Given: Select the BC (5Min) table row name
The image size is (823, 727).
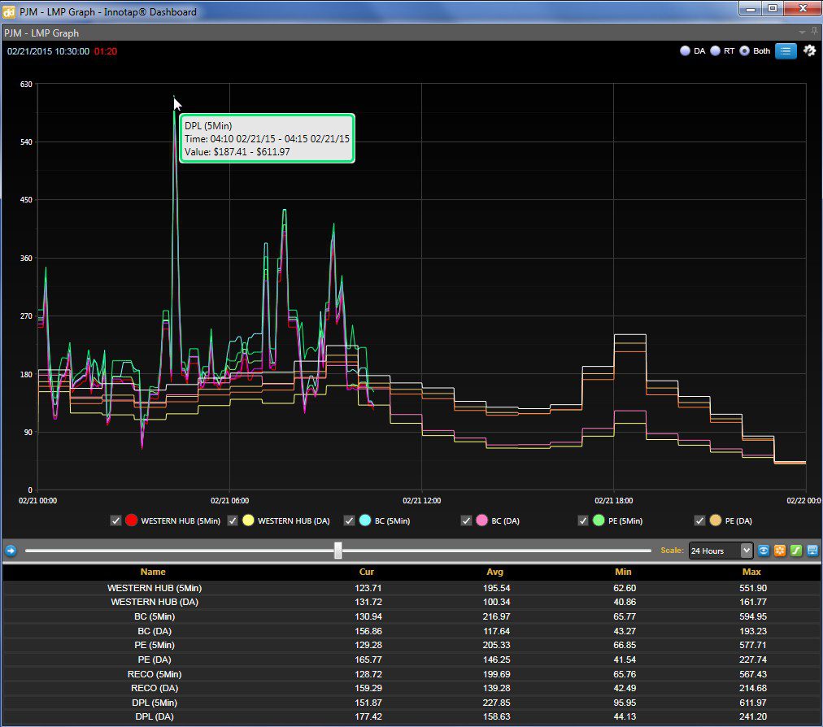Looking at the screenshot, I should [x=155, y=616].
